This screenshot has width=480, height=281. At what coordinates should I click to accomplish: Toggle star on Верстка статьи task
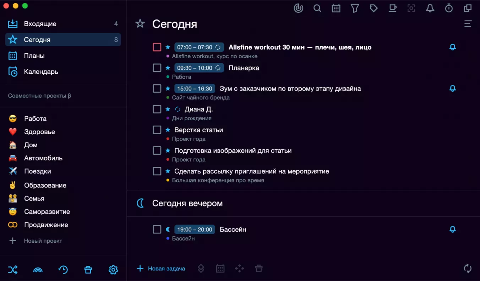(168, 130)
